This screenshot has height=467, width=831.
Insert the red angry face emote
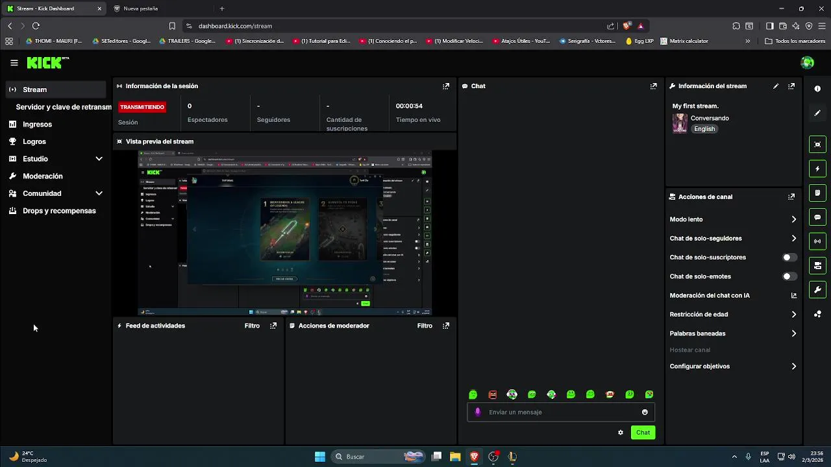[493, 394]
